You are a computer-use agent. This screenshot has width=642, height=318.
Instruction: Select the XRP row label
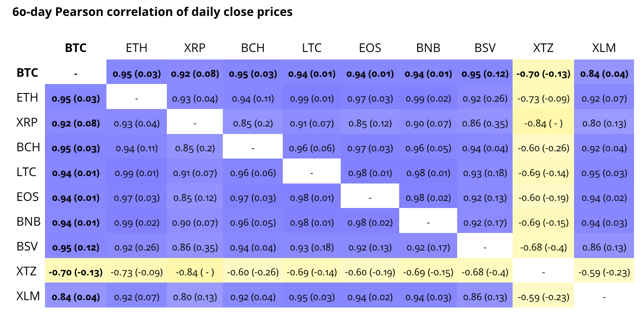[27, 122]
